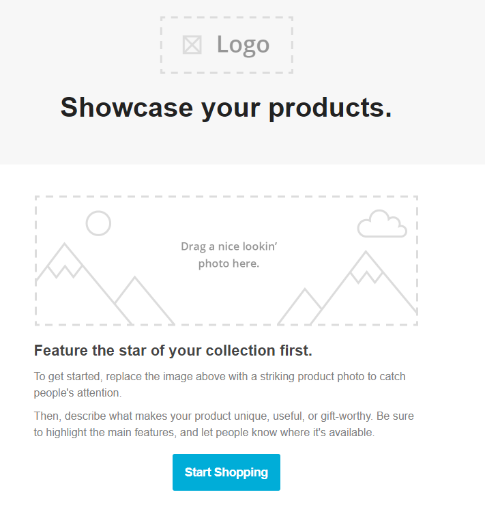This screenshot has height=516, width=485.
Task: Click the 'Feature the star of your collection first.' heading
Action: coord(173,350)
